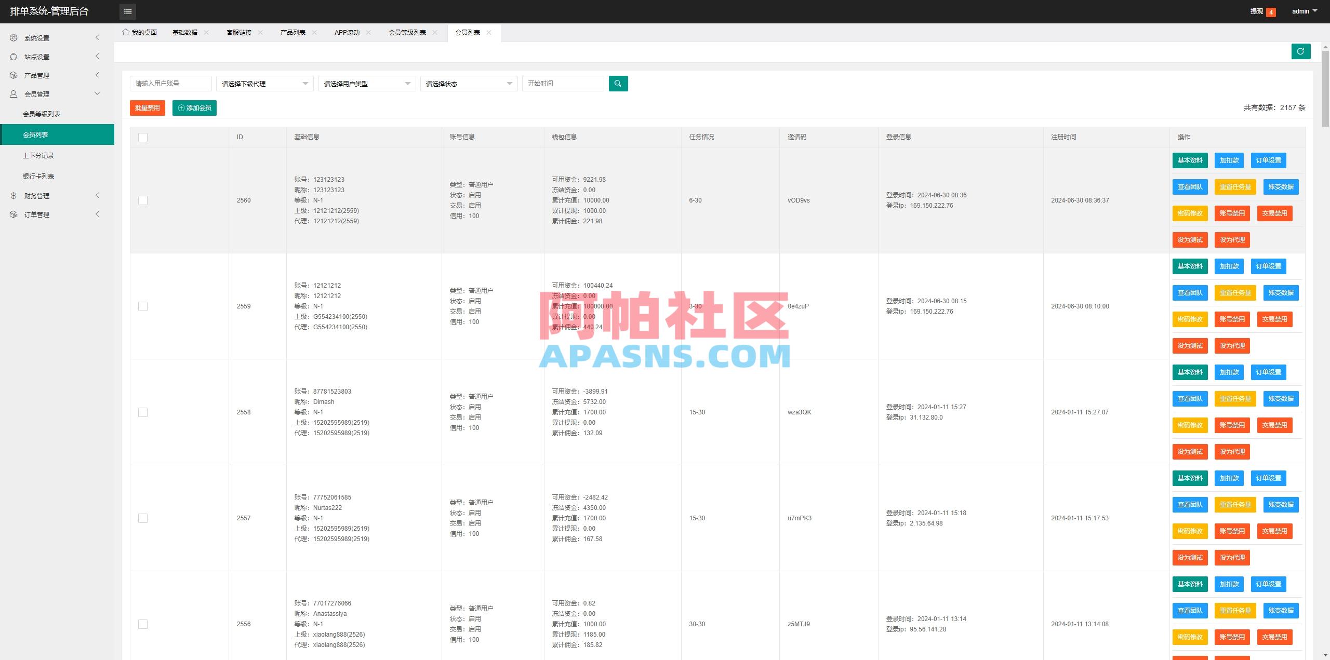Image resolution: width=1330 pixels, height=660 pixels.
Task: Toggle the select-all checkbox in the table header
Action: [143, 137]
